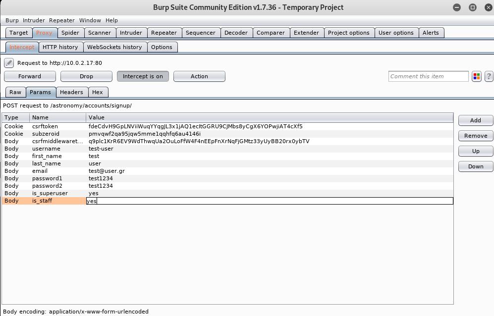Switch to the Hex request view
The image size is (494, 316).
(x=97, y=92)
